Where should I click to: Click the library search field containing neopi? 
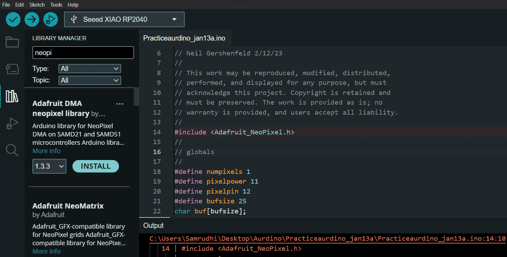[x=83, y=53]
